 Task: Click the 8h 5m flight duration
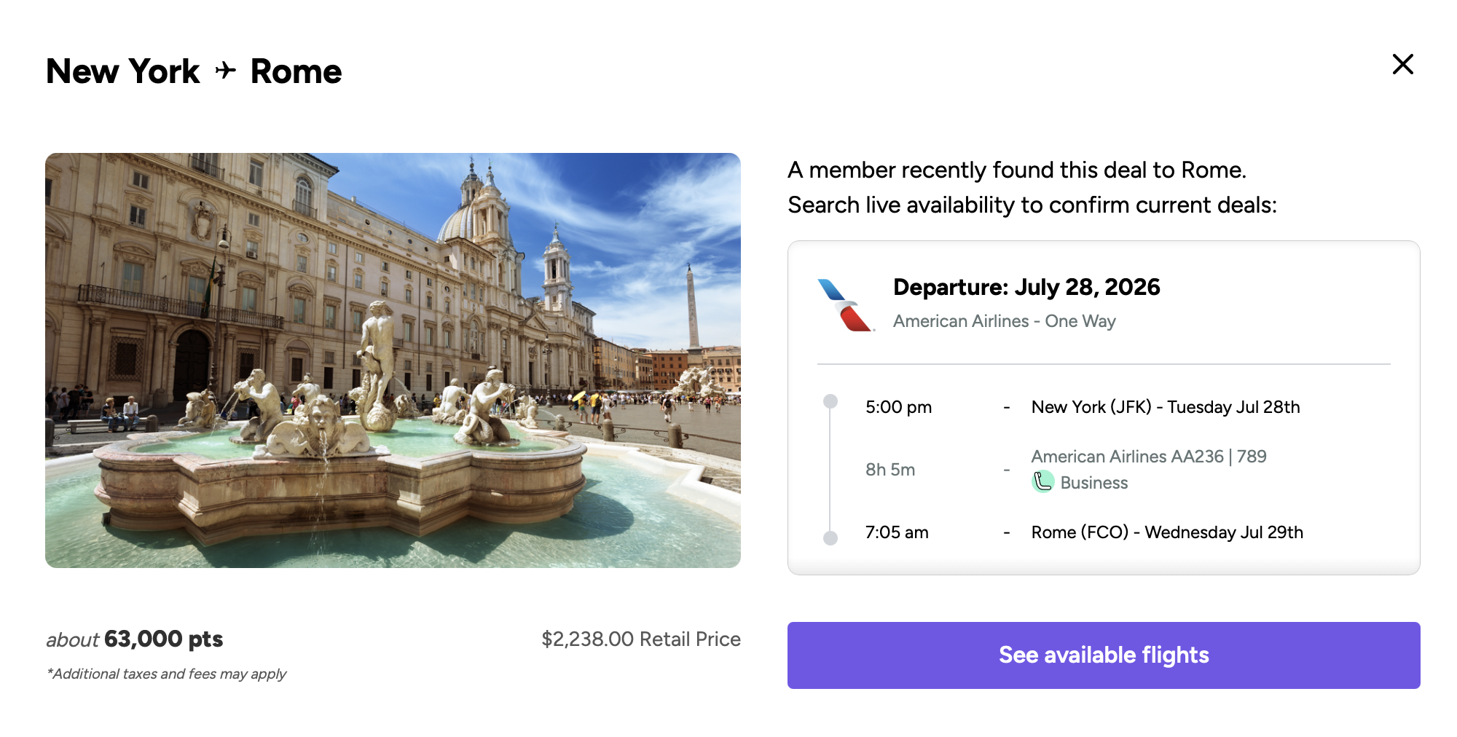click(x=889, y=470)
